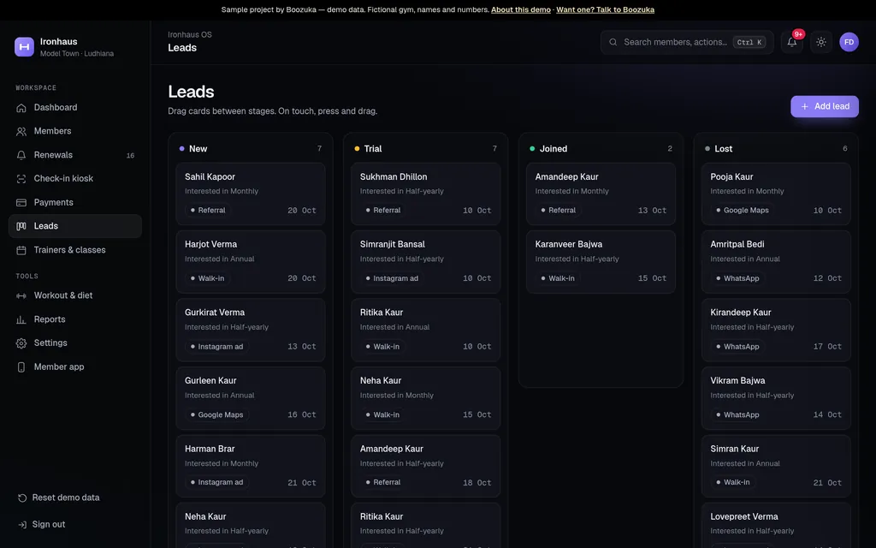Open Workout & diet tool
This screenshot has height=548, width=876.
(75, 295)
